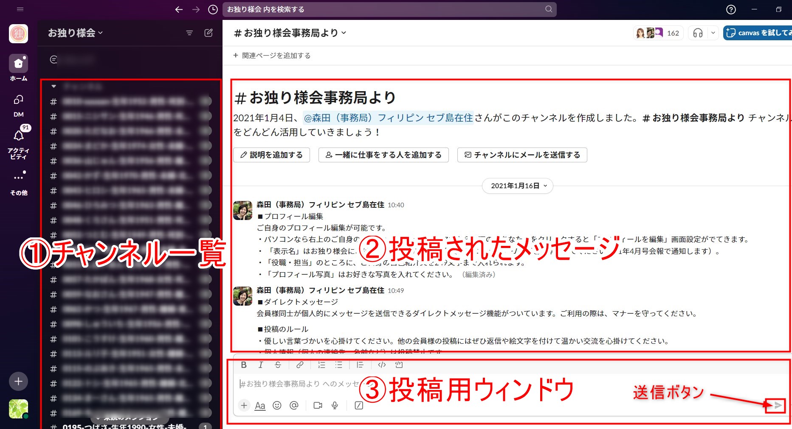
Task: Open the @森田（事務局） mention link
Action: pyautogui.click(x=388, y=118)
